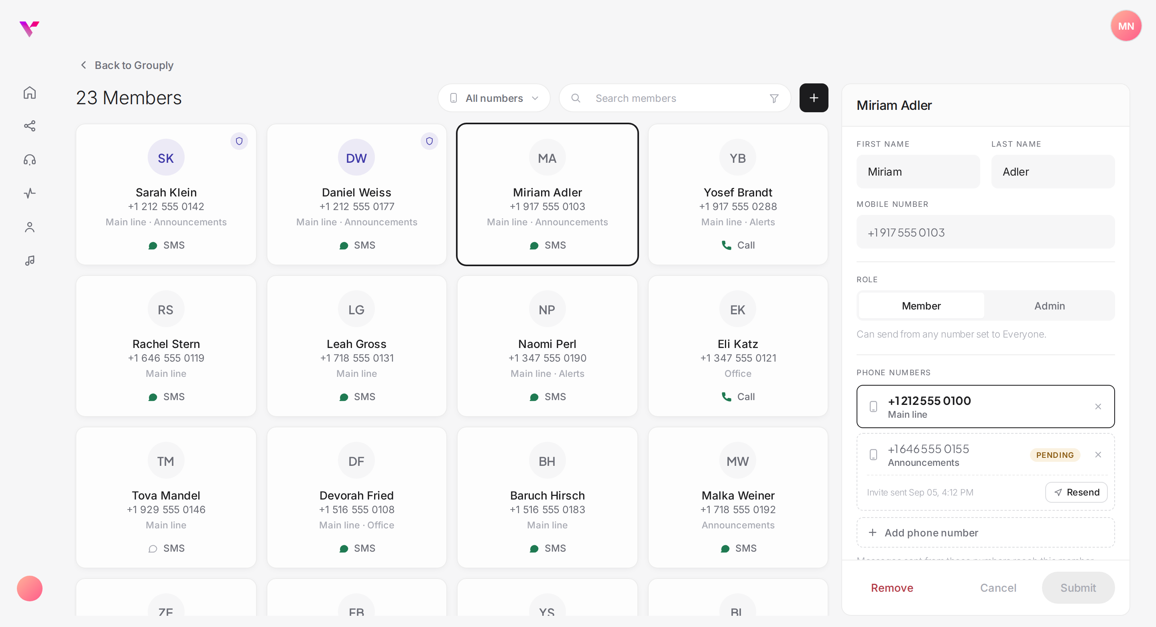The width and height of the screenshot is (1156, 627).
Task: Click the red Remove button
Action: 891,588
